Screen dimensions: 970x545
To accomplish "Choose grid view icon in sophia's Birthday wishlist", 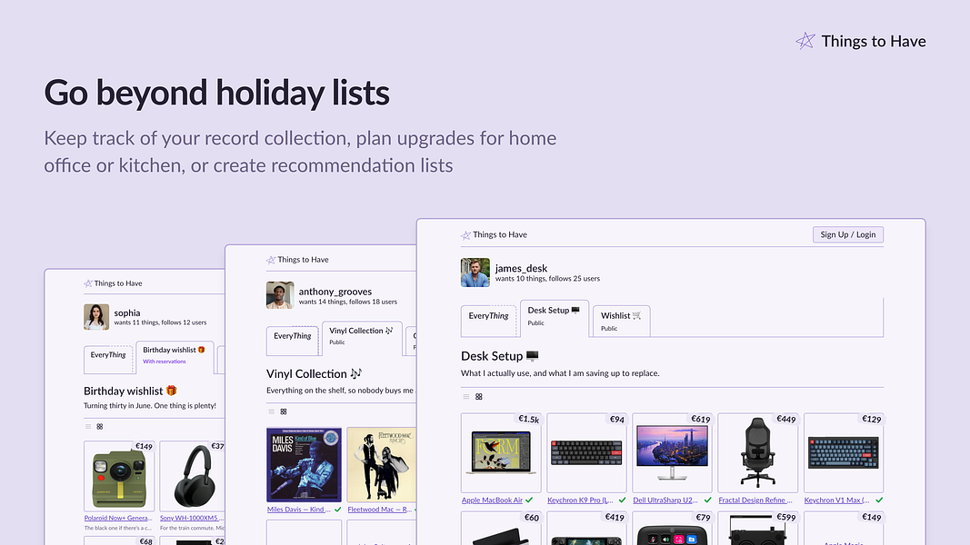I will pyautogui.click(x=100, y=426).
